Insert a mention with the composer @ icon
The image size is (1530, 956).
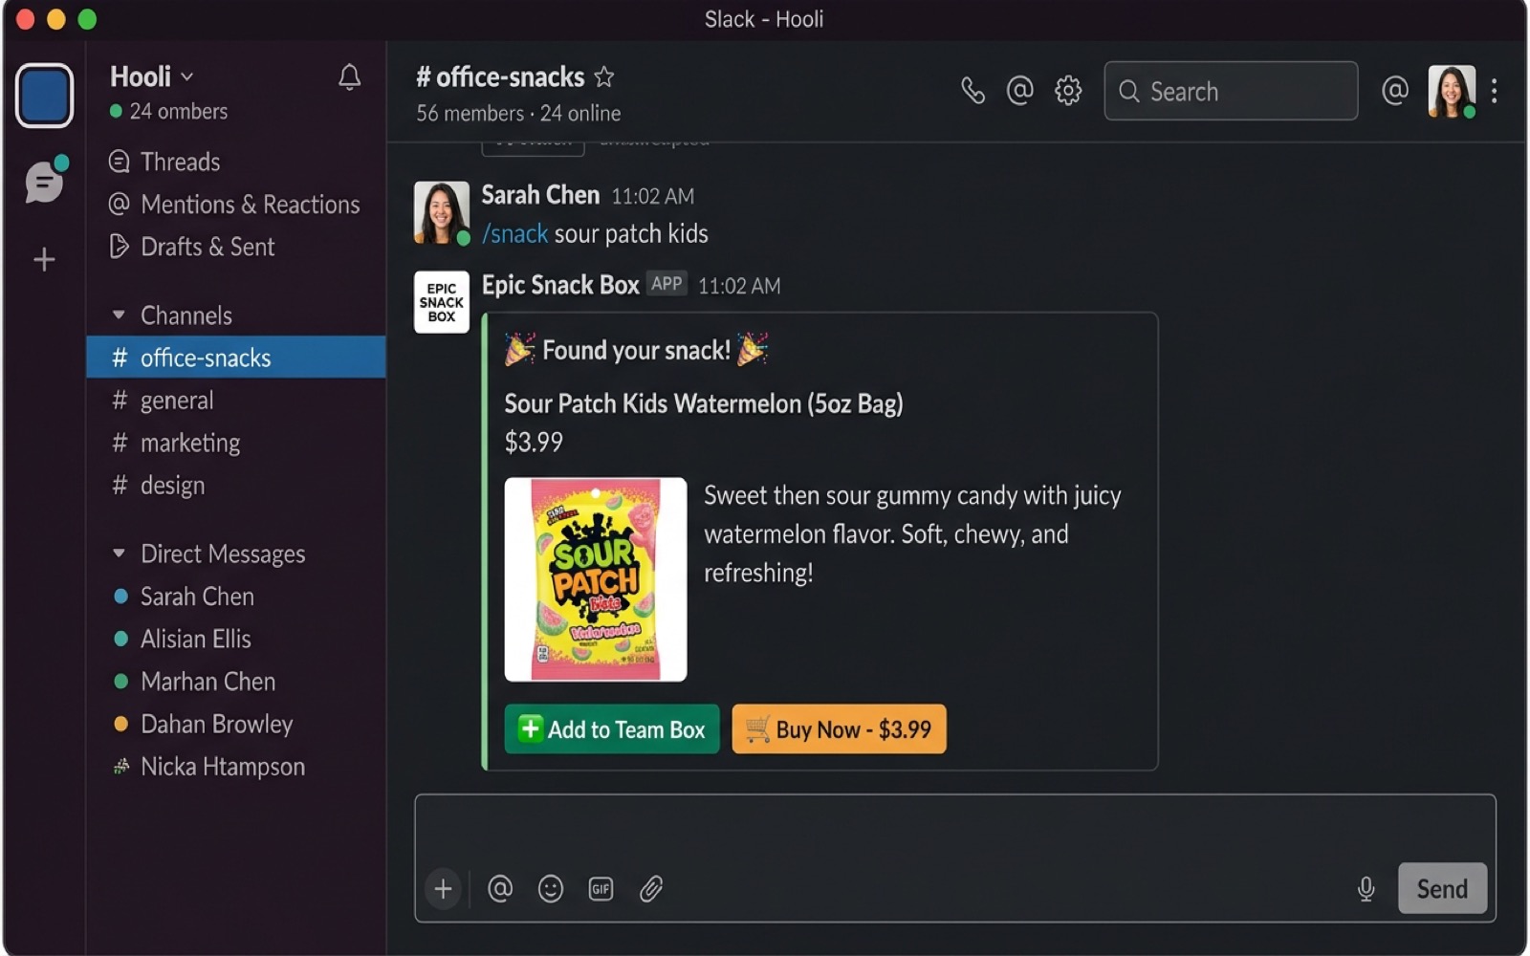point(500,889)
